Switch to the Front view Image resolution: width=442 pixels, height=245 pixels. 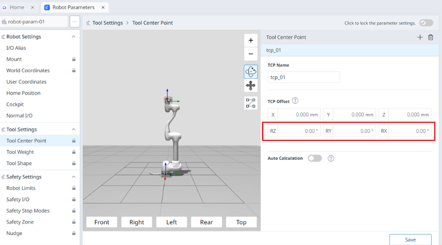(102, 222)
